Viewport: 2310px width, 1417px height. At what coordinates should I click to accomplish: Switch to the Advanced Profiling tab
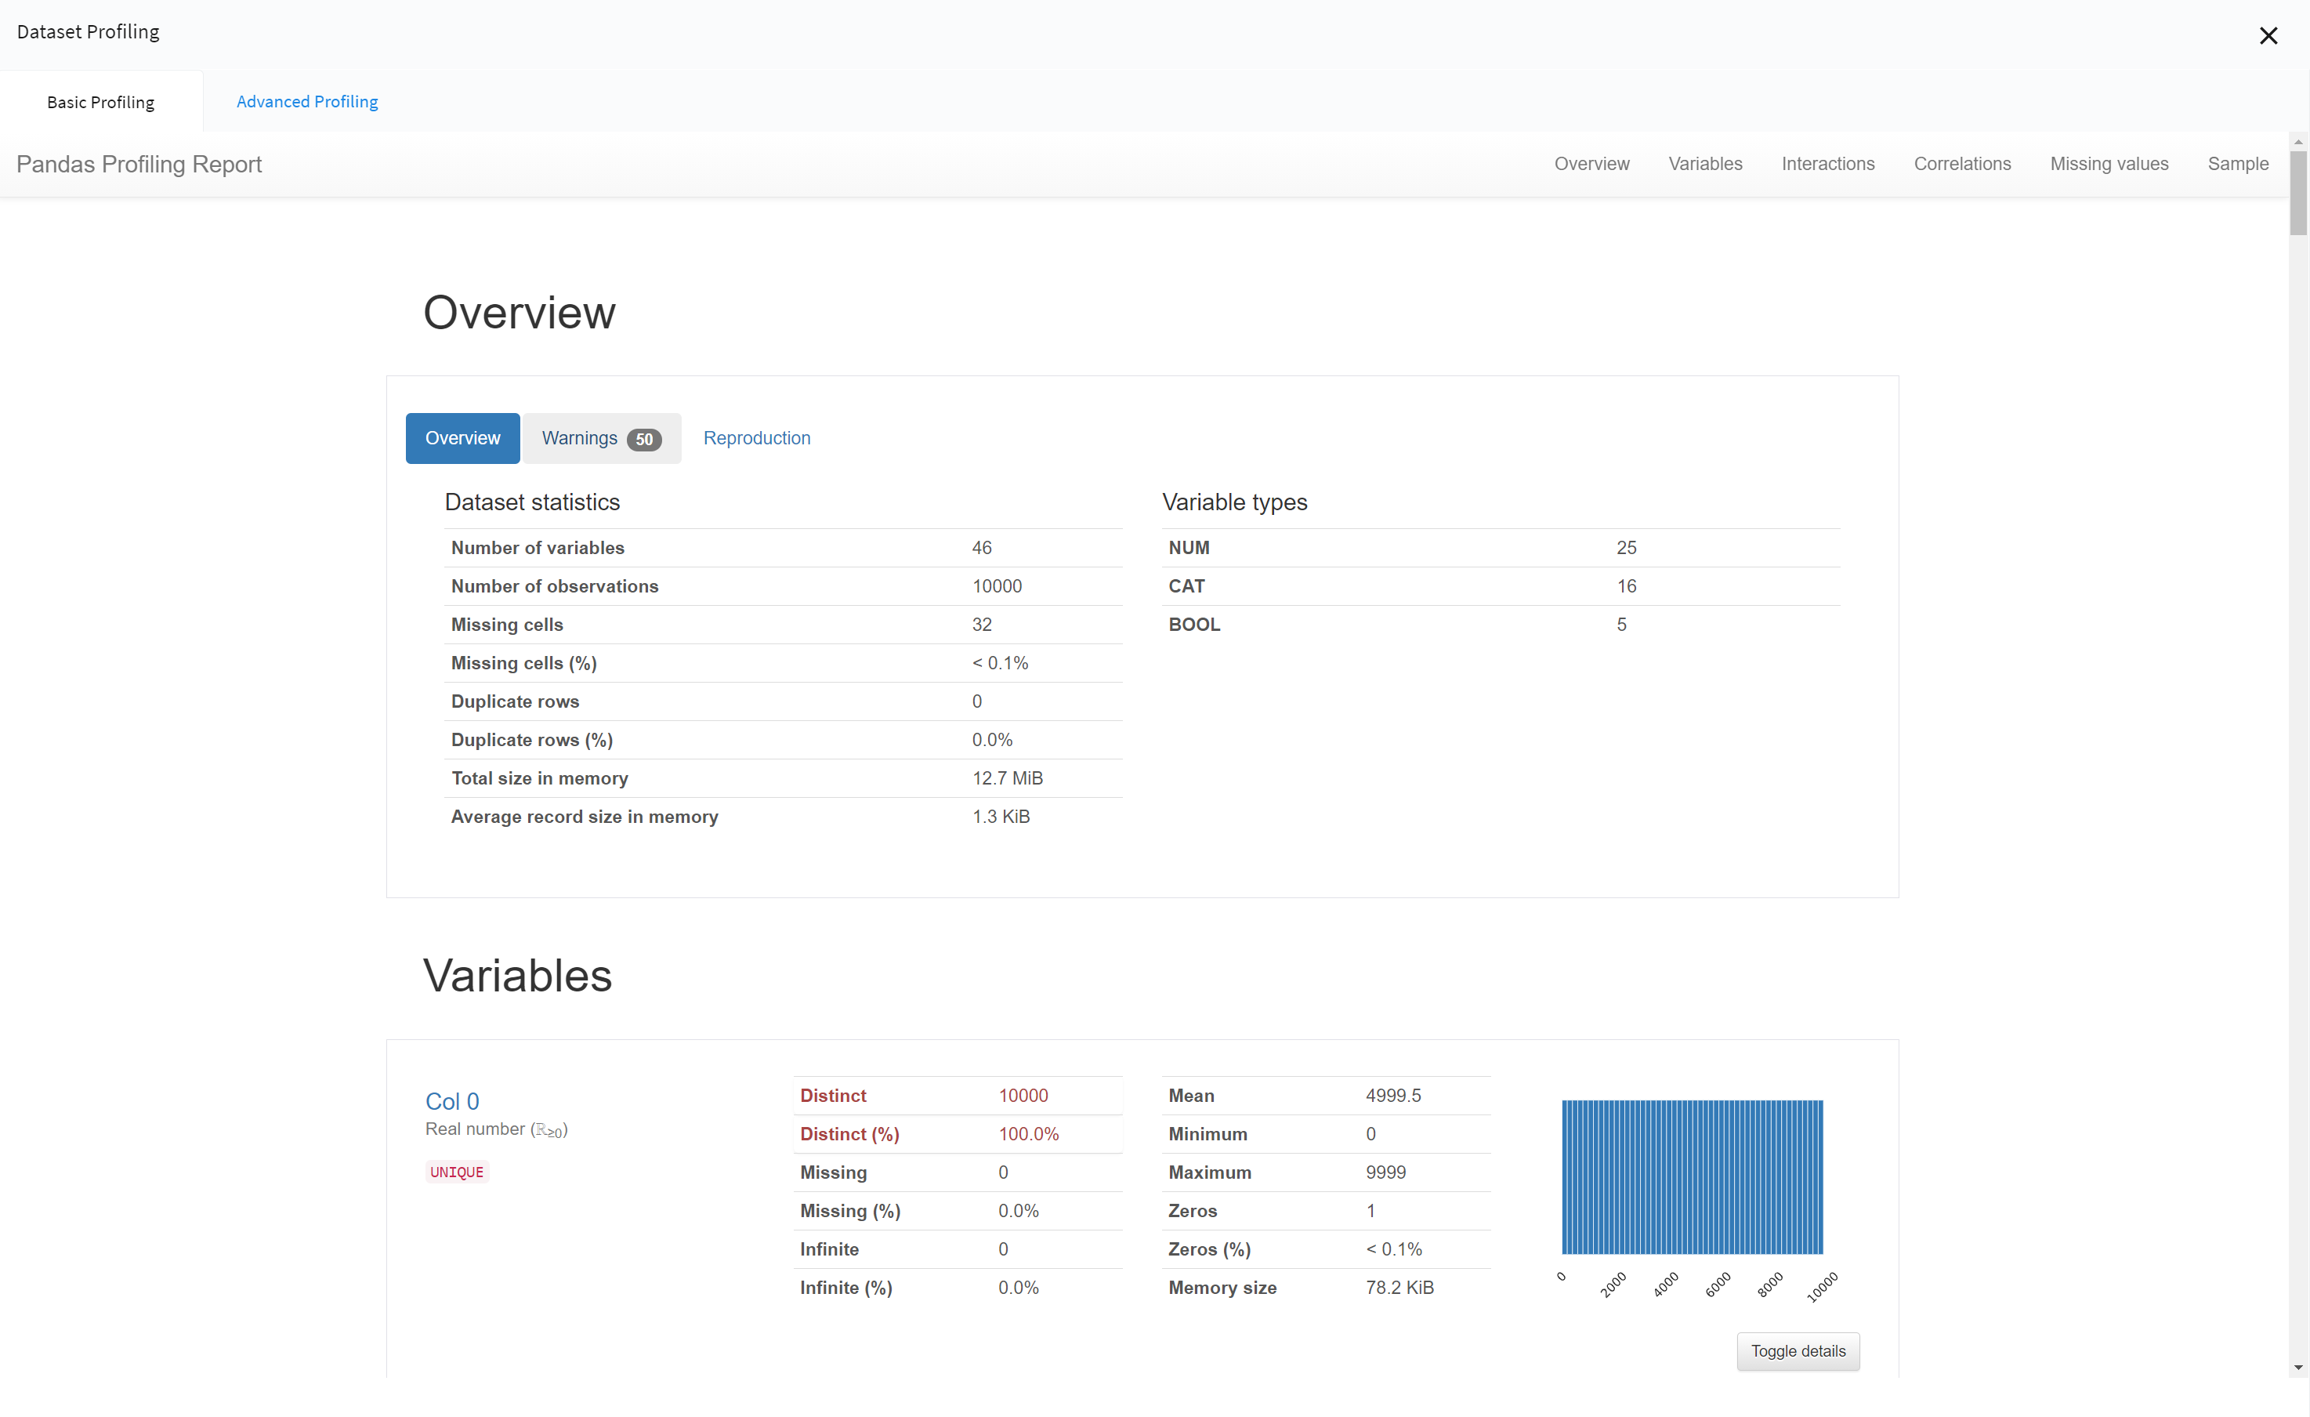(x=306, y=101)
